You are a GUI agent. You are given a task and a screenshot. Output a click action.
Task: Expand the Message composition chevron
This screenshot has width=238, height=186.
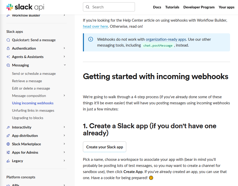click(64, 95)
